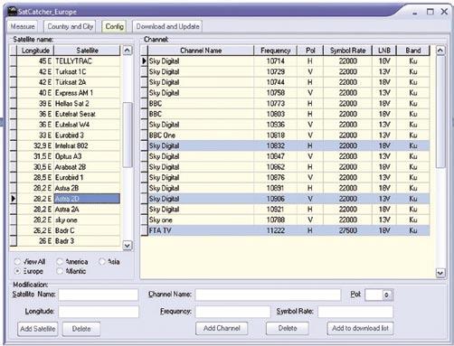Click the Symbol Rate column header
This screenshot has width=454, height=346.
347,51
